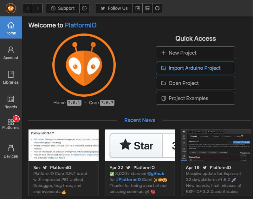
Task: Open Boards in the sidebar
Action: [11, 102]
